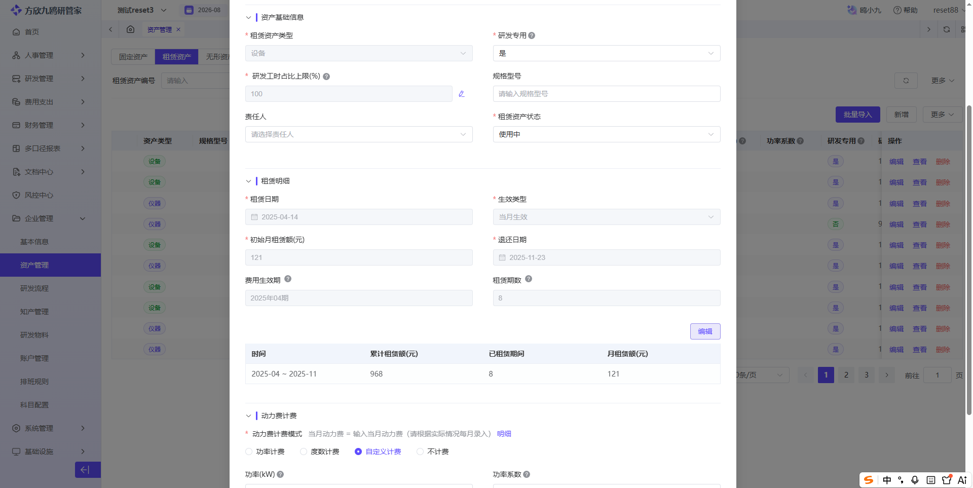
Task: Open the 租赁资产状态 dropdown showing 使用中
Action: point(607,134)
